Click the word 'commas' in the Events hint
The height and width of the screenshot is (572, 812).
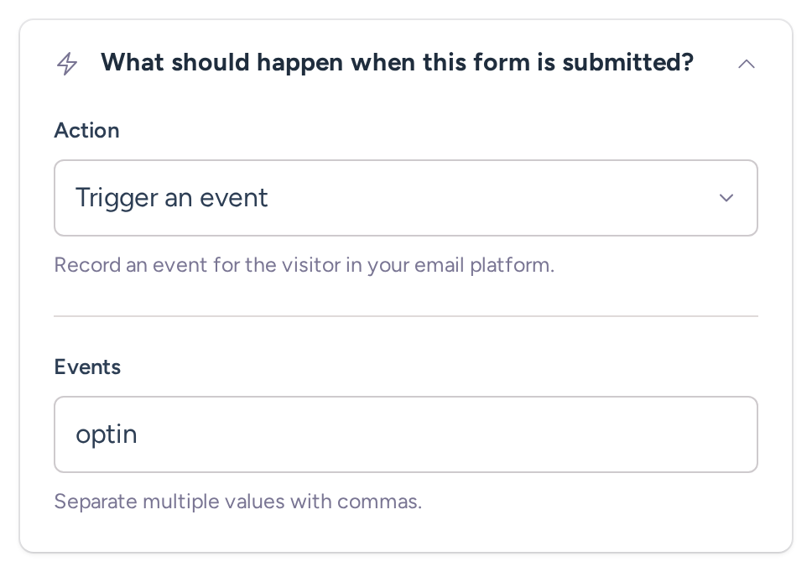tap(380, 502)
